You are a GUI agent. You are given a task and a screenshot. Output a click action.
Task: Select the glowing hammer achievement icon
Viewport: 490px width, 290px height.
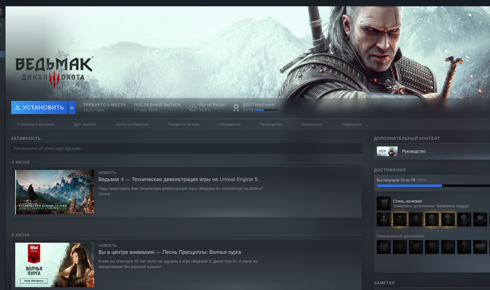pos(400,220)
